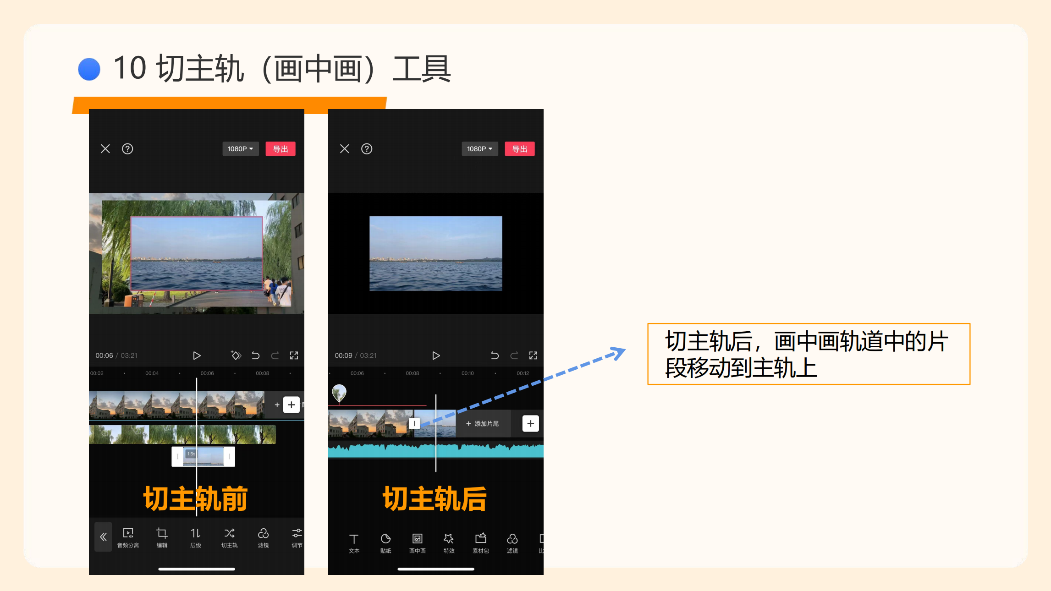Tap the red 导出 button in right editor
Image resolution: width=1051 pixels, height=591 pixels.
(x=520, y=149)
